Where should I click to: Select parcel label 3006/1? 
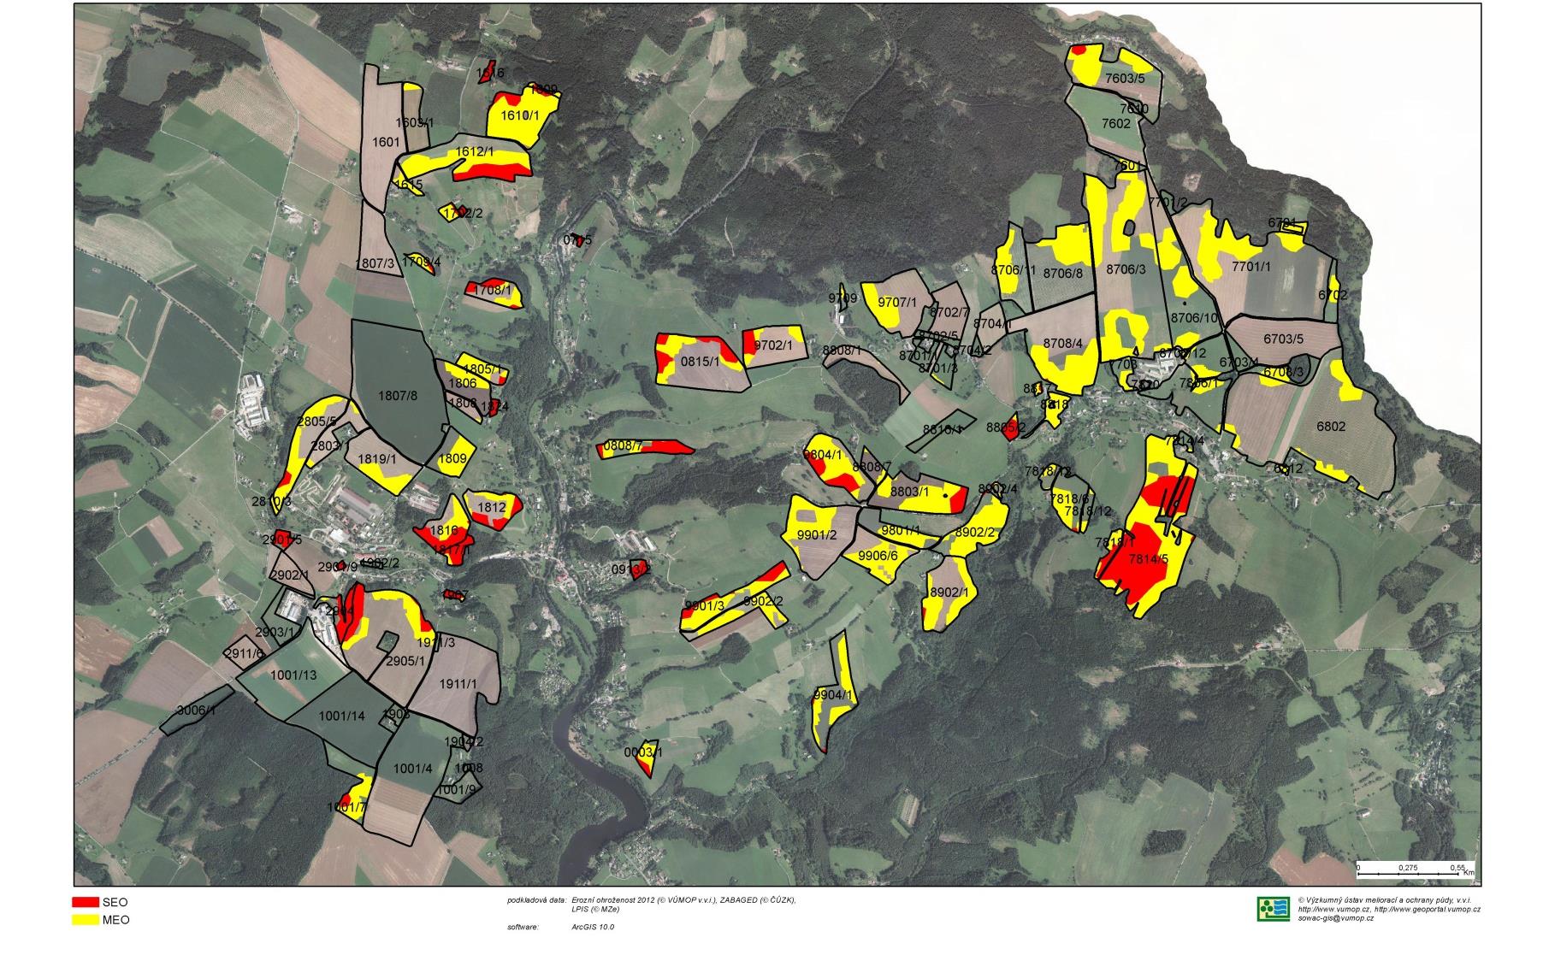point(198,710)
